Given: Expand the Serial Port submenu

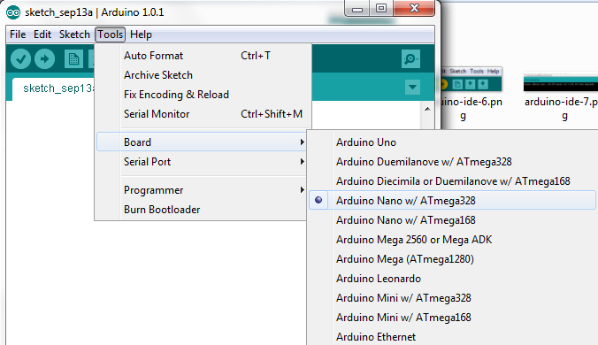Looking at the screenshot, I should (x=202, y=162).
